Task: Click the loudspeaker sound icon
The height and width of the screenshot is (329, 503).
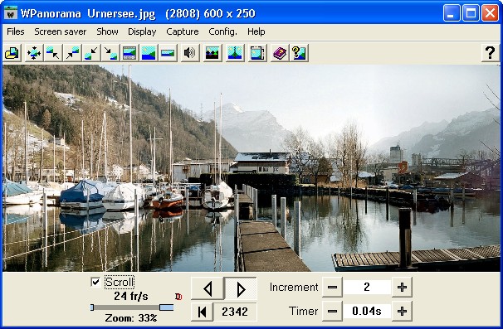Action: click(189, 53)
